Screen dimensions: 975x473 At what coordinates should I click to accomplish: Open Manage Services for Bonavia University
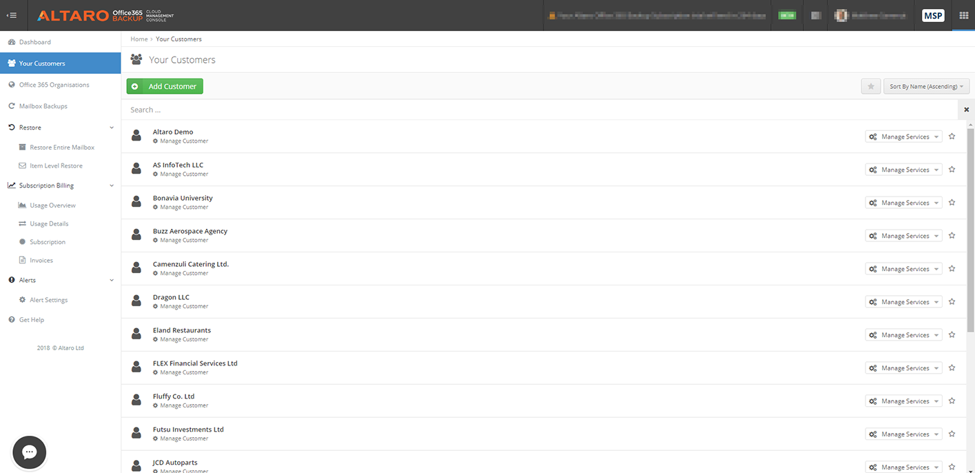(903, 203)
